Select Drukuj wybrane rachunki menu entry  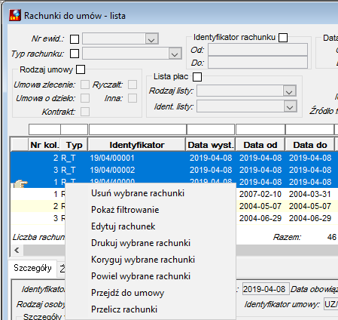141,243
